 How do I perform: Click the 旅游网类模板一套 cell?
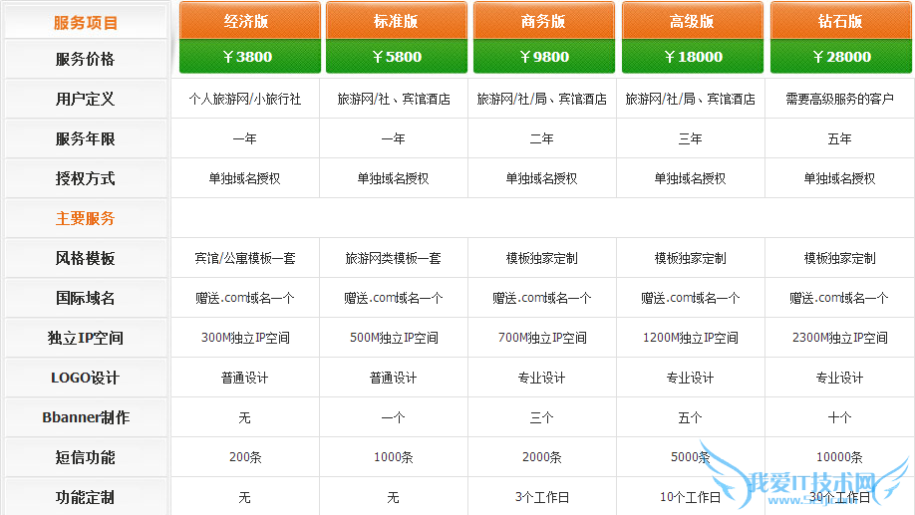(x=394, y=258)
